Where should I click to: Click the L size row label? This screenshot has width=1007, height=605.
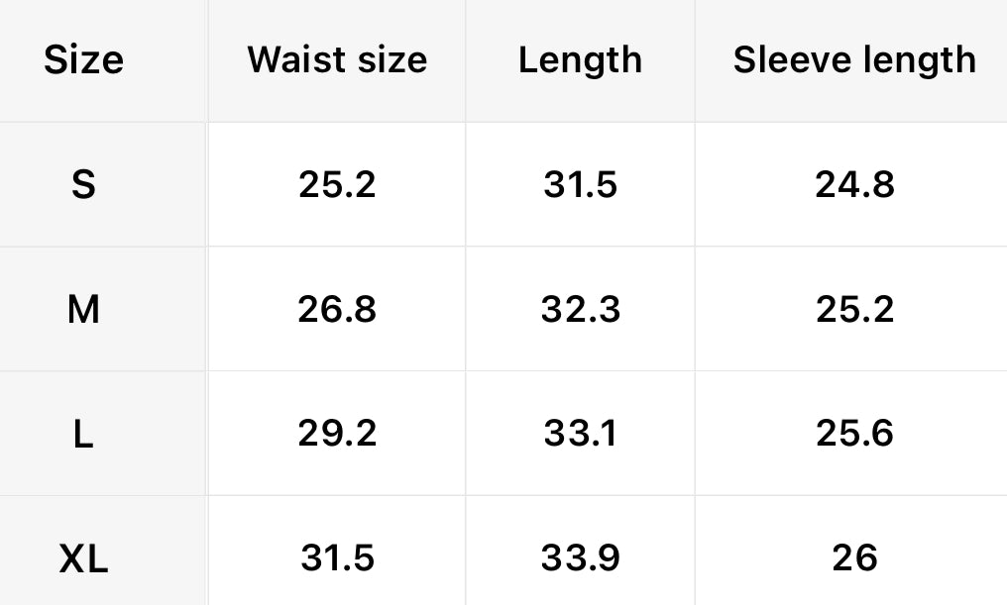pos(84,434)
